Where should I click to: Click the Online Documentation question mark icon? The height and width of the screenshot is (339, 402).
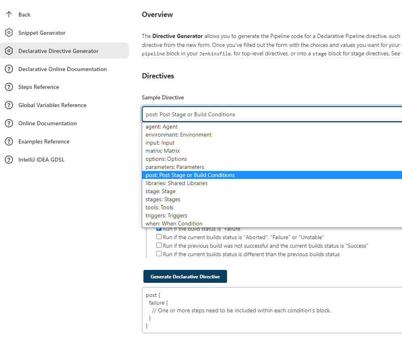9,123
